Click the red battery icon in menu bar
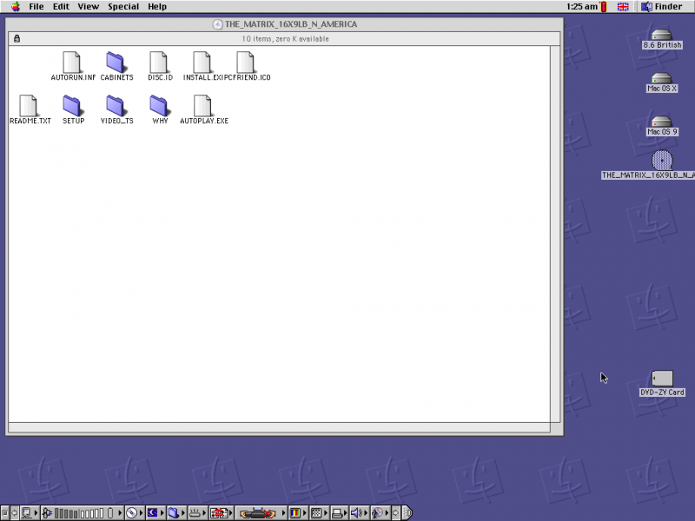The height and width of the screenshot is (521, 695). [603, 6]
